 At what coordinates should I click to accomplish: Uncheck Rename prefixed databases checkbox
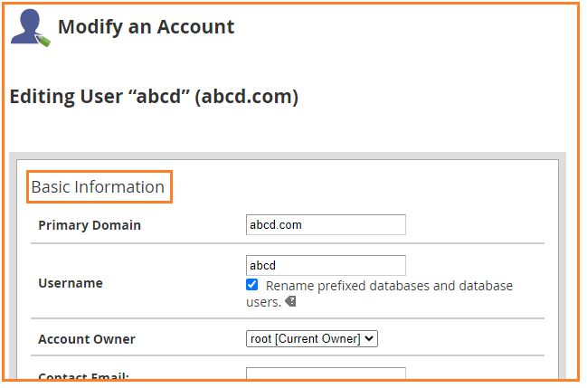coord(252,285)
